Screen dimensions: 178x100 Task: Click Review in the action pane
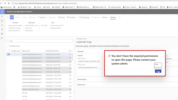click(52, 17)
